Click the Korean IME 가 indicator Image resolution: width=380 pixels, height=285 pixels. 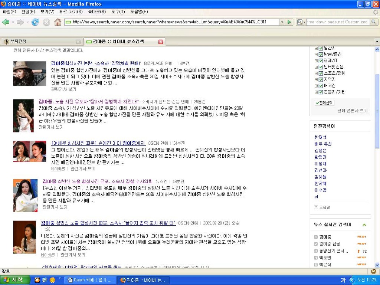343,280
